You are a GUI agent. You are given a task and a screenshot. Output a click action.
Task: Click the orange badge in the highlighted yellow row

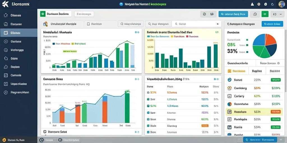click(276, 112)
